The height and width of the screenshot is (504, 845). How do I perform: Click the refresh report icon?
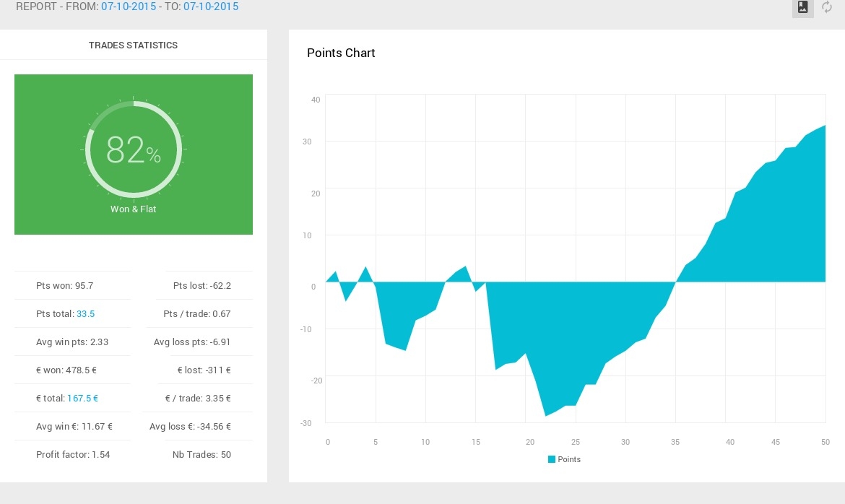pyautogui.click(x=827, y=7)
